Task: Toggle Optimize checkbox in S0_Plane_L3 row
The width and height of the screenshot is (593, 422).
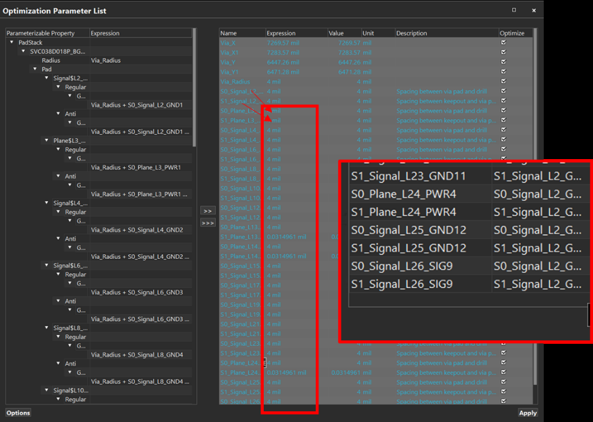Action: [503, 111]
